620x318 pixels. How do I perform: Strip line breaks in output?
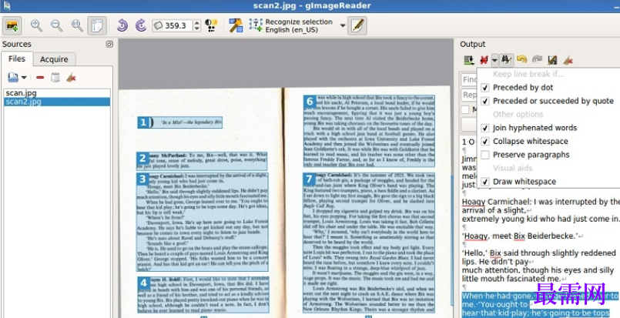(x=484, y=60)
